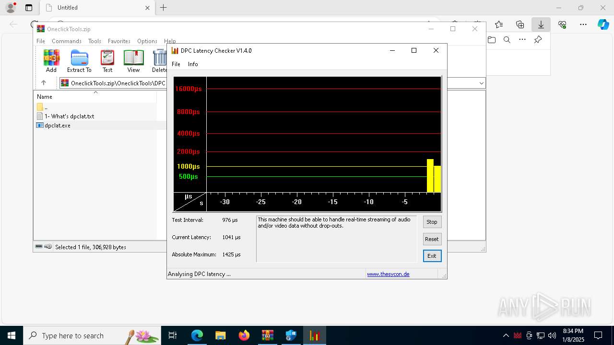This screenshot has width=614, height=345.
Task: Open Edge profile avatar icon
Action: (11, 8)
